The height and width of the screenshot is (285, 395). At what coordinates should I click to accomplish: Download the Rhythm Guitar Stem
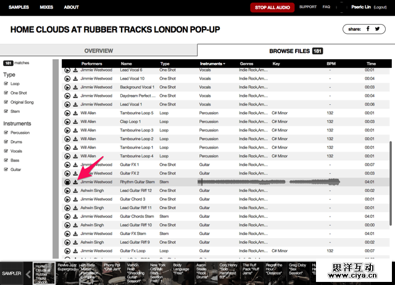pyautogui.click(x=75, y=182)
